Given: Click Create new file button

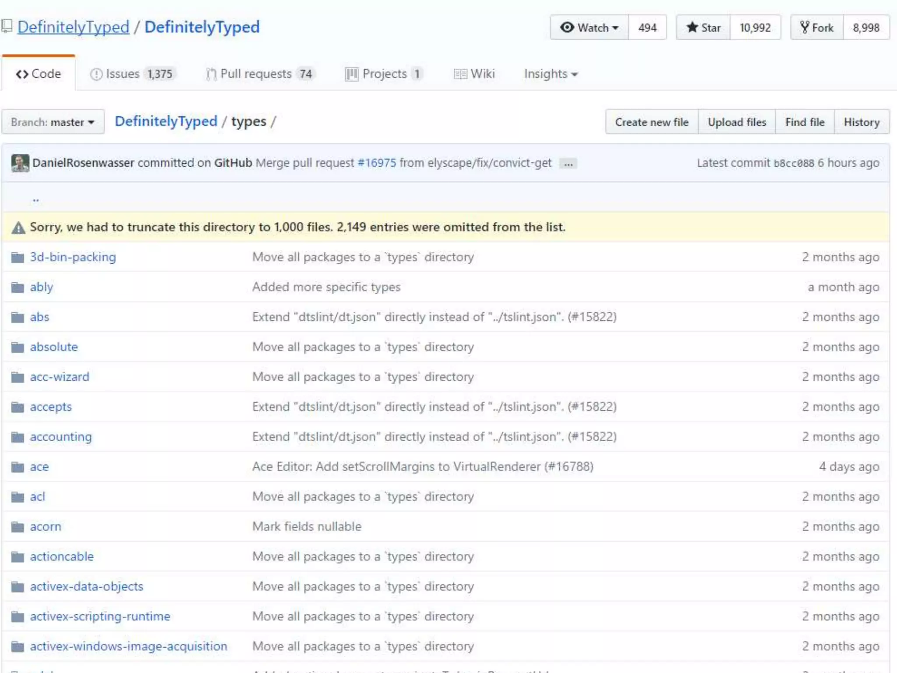Looking at the screenshot, I should click(x=652, y=122).
